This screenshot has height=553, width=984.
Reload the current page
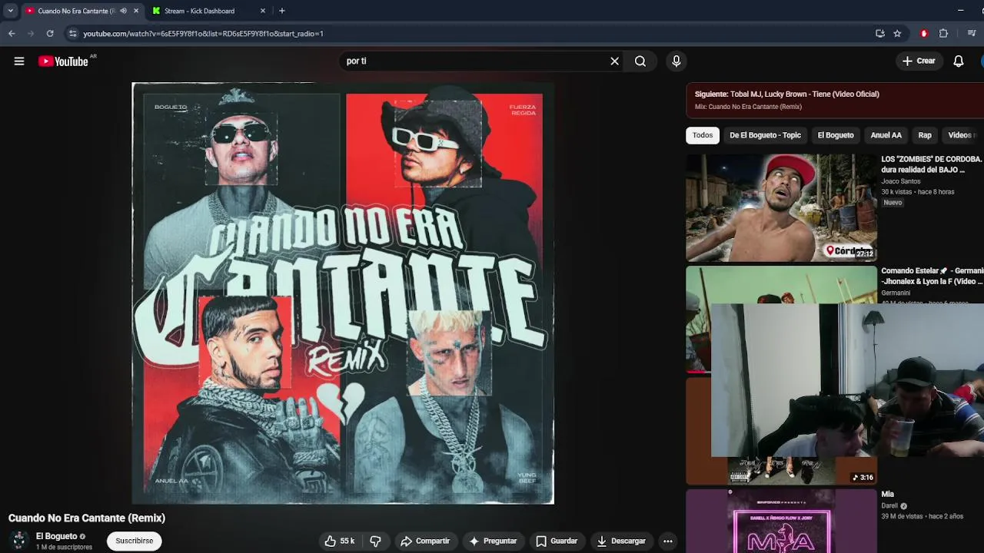pyautogui.click(x=50, y=34)
